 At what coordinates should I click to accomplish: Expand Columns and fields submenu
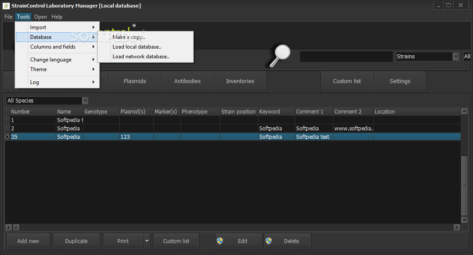tap(57, 46)
